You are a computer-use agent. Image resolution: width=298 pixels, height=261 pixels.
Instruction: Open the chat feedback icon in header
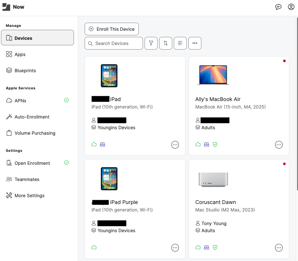pos(278,7)
